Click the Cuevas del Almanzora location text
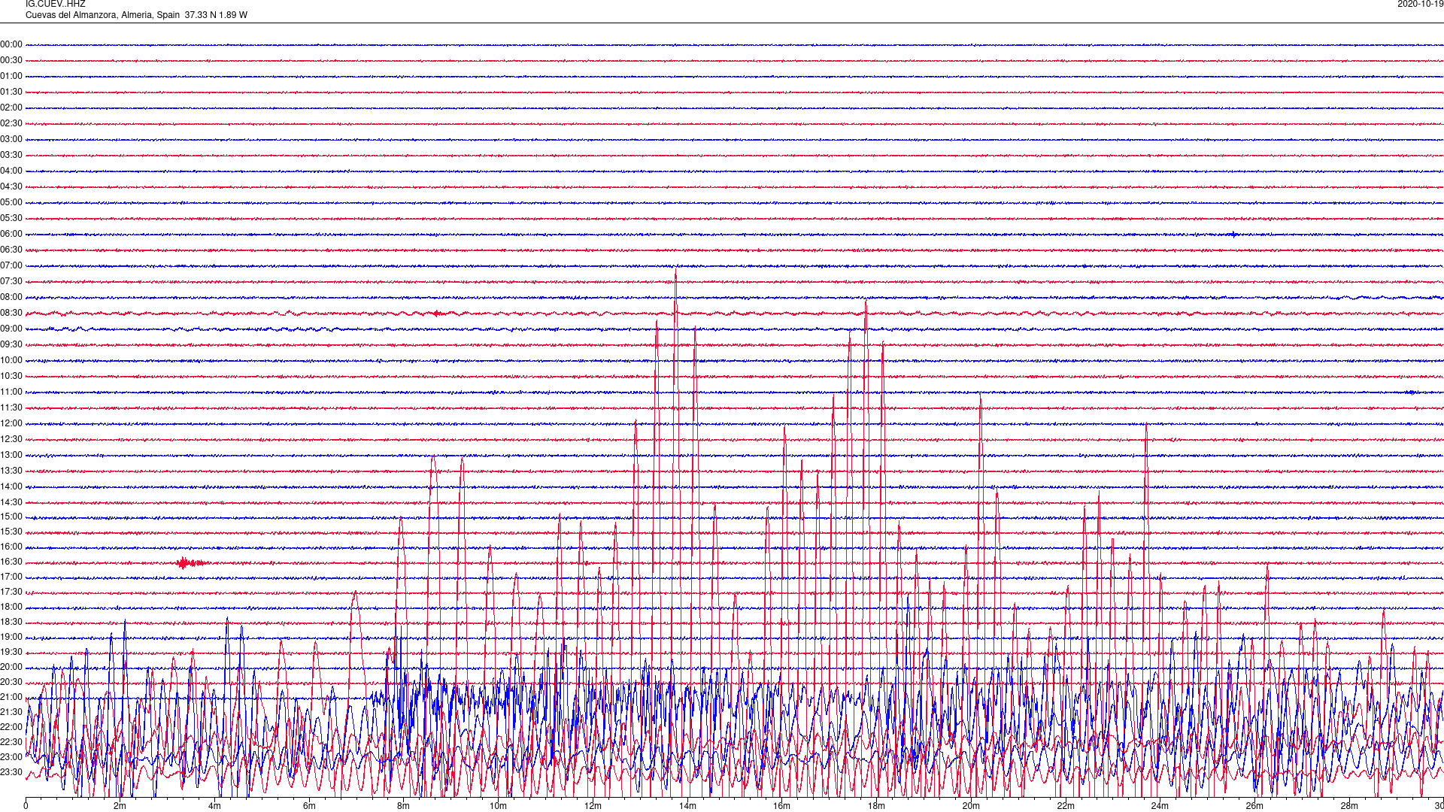Screen dimensions: 1444x812 (136, 15)
